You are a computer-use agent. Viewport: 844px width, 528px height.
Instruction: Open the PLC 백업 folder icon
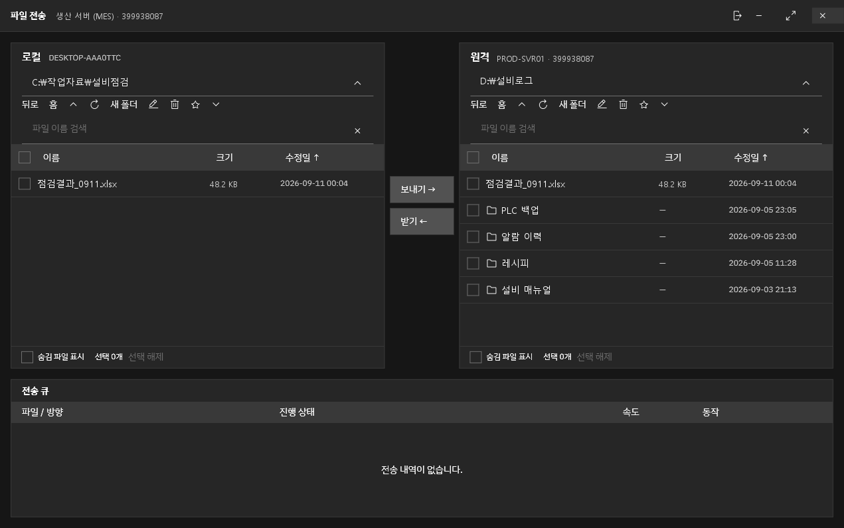[491, 210]
